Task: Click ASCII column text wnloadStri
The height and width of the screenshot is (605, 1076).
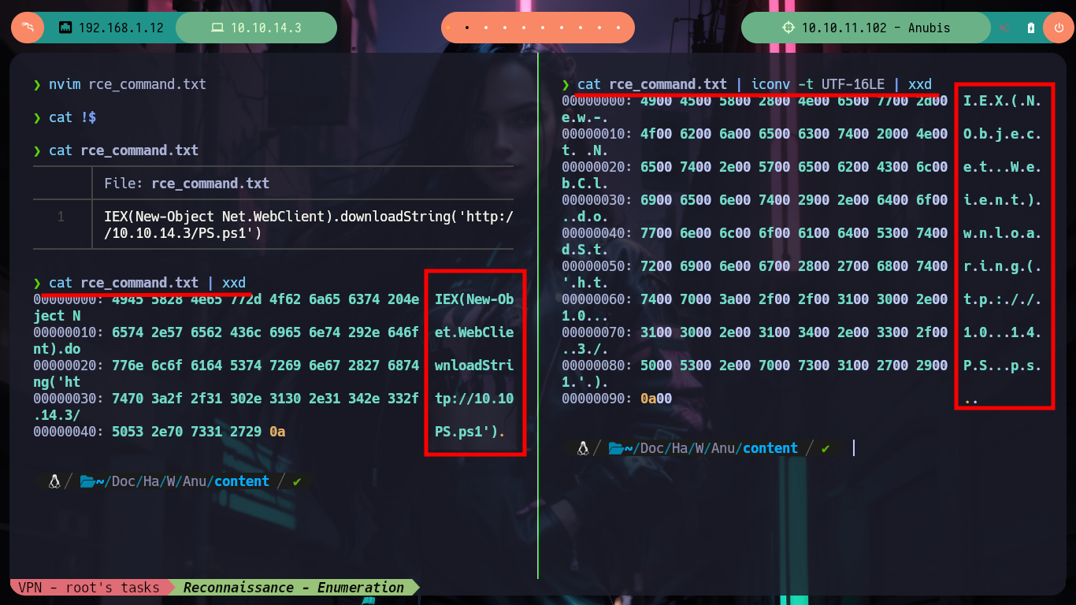Action: pos(474,366)
